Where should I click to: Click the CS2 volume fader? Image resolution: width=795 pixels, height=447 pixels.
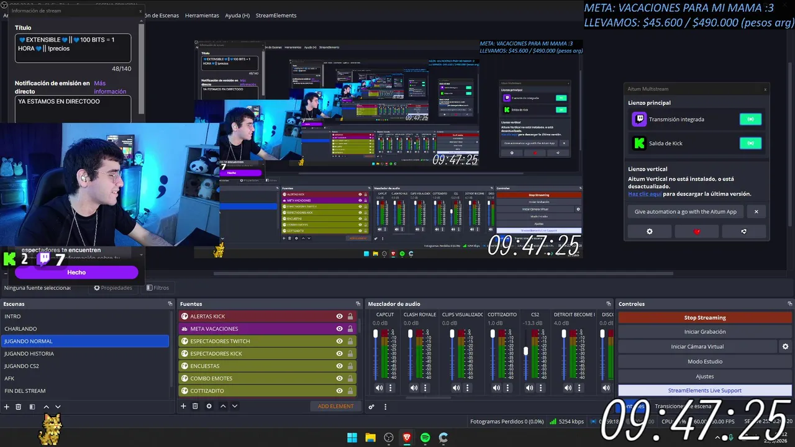coord(526,351)
